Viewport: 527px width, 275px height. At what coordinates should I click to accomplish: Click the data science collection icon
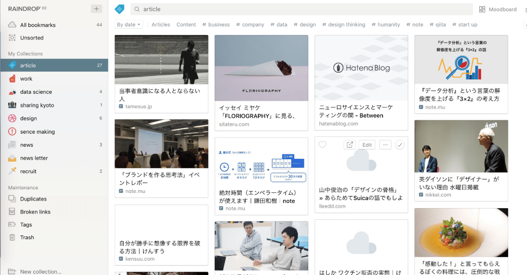point(12,92)
